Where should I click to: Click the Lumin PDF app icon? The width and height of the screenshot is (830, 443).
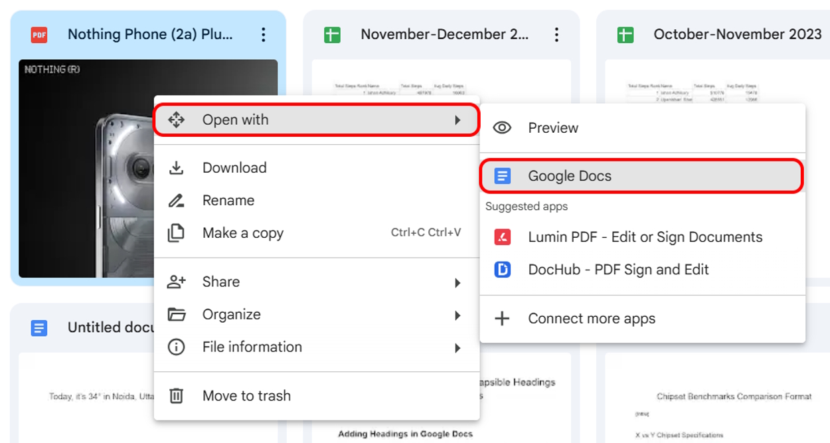[503, 236]
